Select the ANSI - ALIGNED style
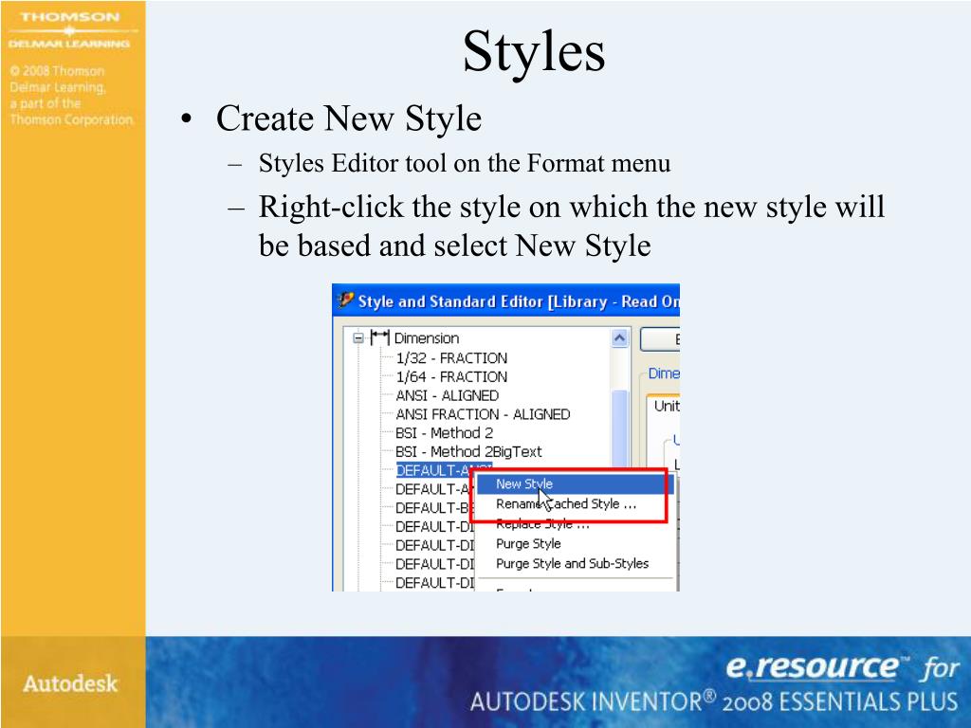The height and width of the screenshot is (728, 971). tap(448, 395)
